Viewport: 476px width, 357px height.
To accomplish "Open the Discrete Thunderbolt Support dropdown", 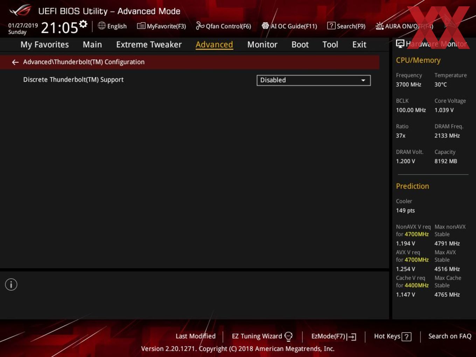I will [x=314, y=80].
